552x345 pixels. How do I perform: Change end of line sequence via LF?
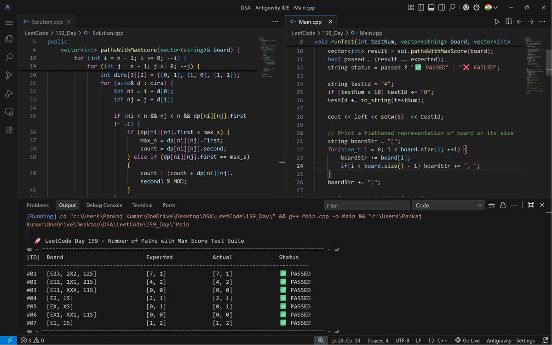(x=419, y=340)
